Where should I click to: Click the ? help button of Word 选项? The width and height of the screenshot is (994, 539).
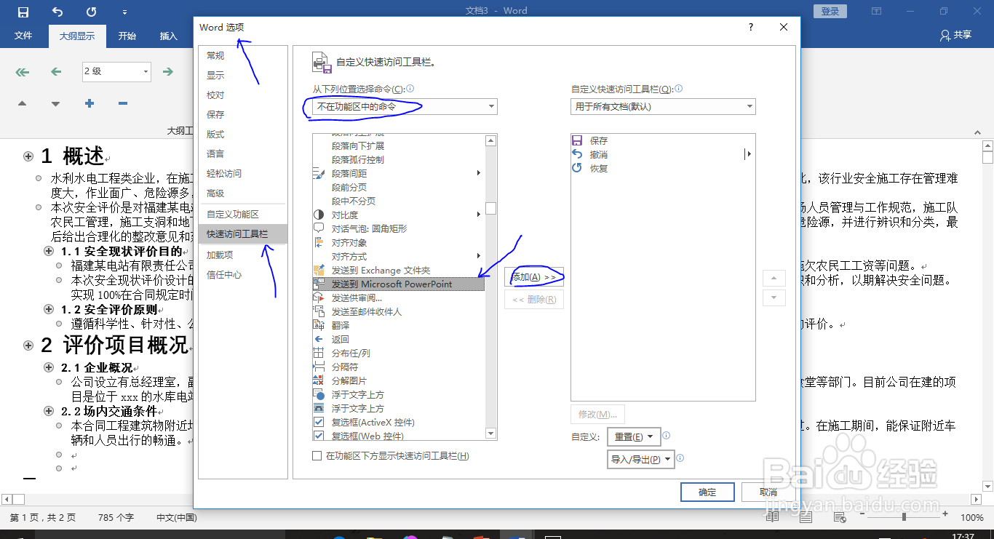(751, 27)
